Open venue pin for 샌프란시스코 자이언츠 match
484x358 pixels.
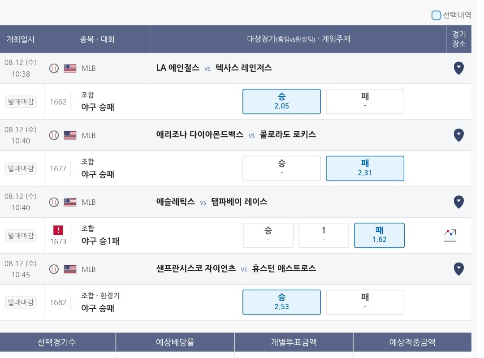tap(459, 269)
